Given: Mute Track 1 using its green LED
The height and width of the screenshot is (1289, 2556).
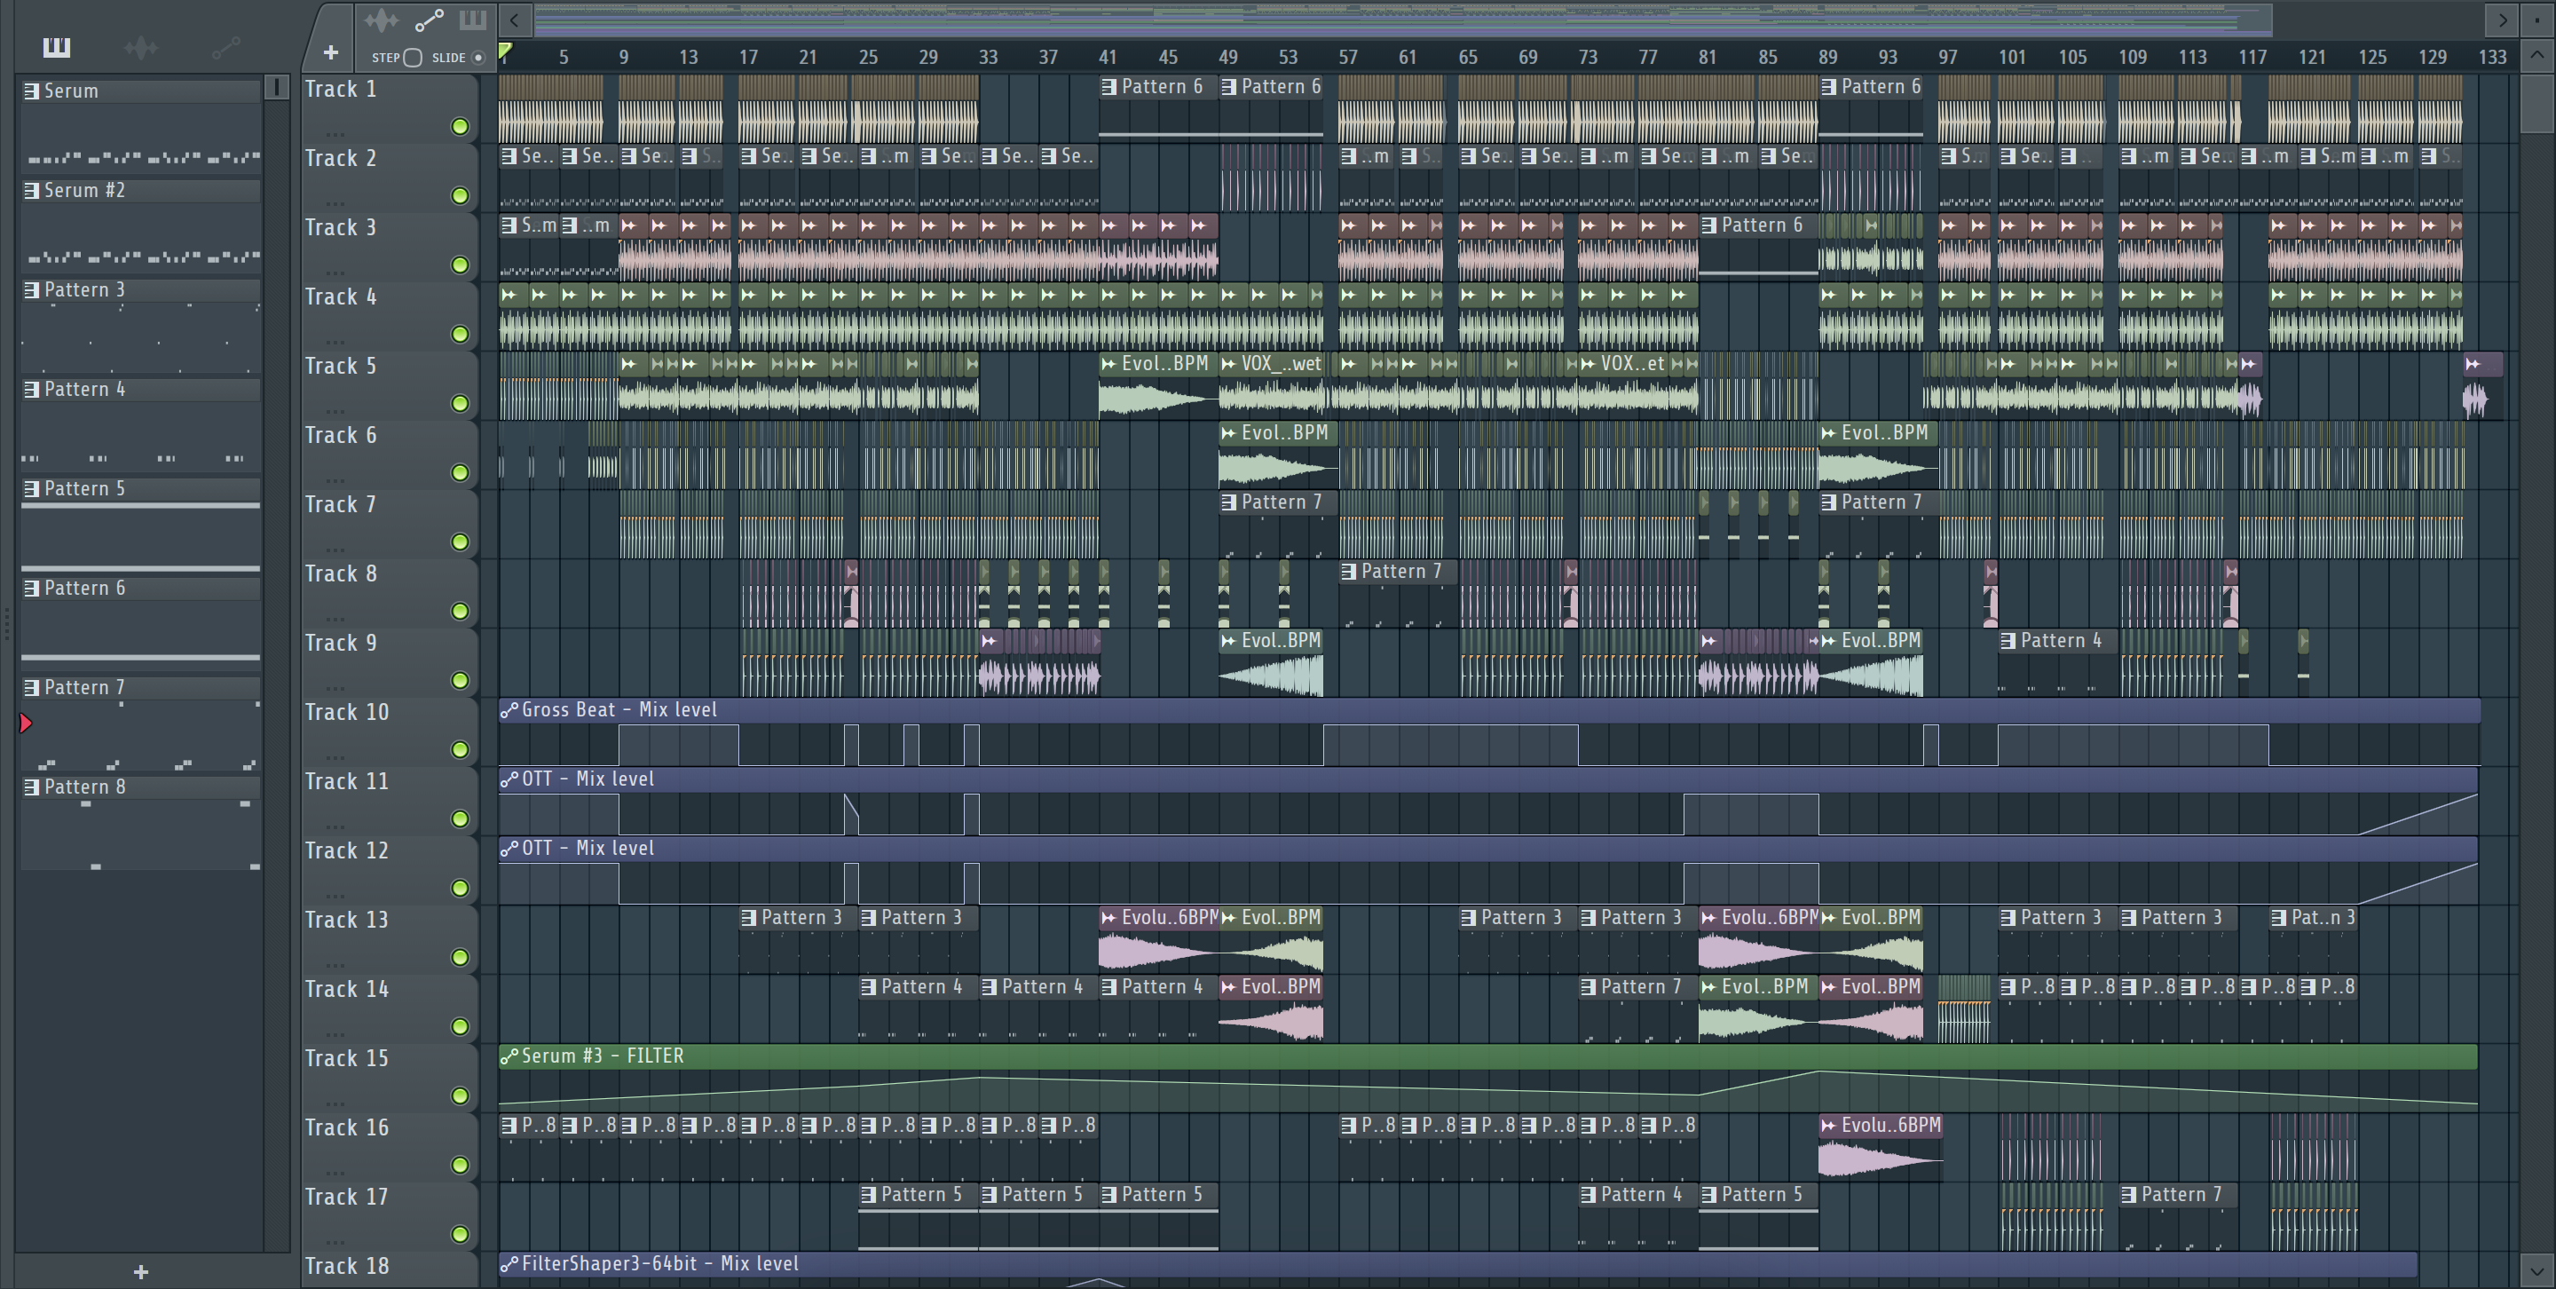Looking at the screenshot, I should [x=460, y=126].
